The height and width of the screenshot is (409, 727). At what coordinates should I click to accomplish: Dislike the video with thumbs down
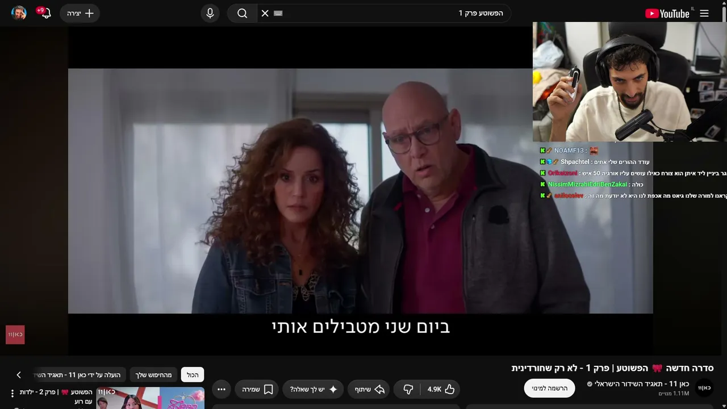tap(408, 389)
